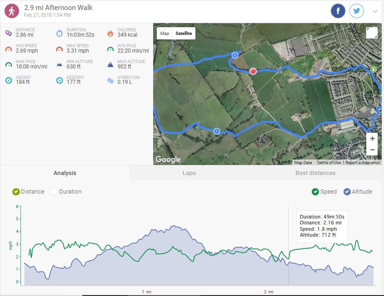This screenshot has height=296, width=384.
Task: Click the max altitude mountain icon
Action: click(x=110, y=64)
